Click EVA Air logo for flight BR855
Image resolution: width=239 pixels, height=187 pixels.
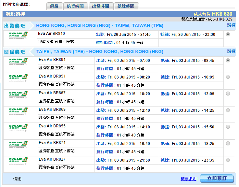click(x=19, y=128)
